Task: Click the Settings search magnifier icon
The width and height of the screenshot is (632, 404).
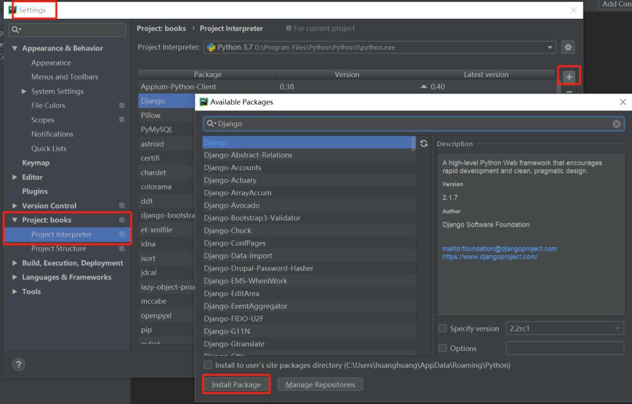Action: 16,29
